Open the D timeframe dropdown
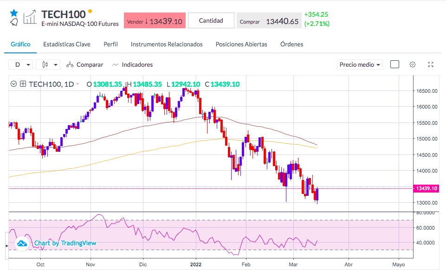446x270 pixels. coord(21,65)
